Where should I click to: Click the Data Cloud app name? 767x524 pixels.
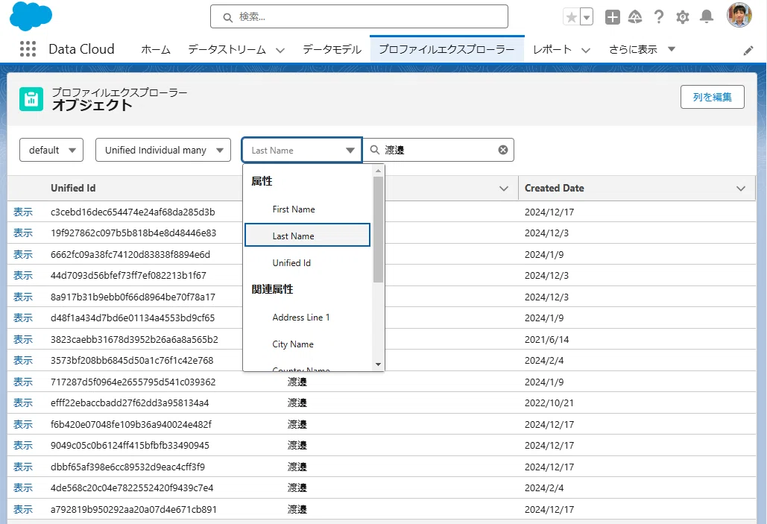pyautogui.click(x=82, y=49)
